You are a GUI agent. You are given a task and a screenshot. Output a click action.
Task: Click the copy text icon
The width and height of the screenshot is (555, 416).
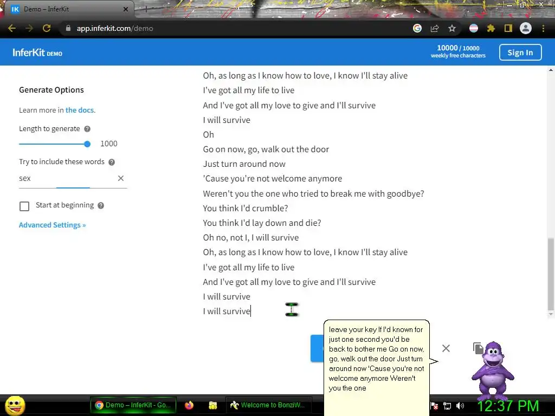click(x=478, y=348)
